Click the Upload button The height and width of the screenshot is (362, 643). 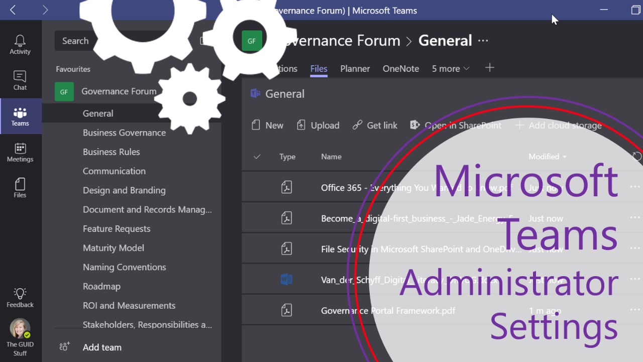point(318,126)
